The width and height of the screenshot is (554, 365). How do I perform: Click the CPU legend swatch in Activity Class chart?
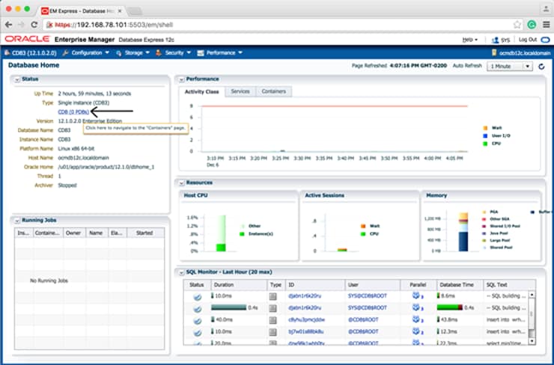(x=485, y=144)
